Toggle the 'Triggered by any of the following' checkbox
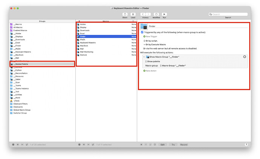Image resolution: width=260 pixels, height=159 pixels. coord(142,32)
